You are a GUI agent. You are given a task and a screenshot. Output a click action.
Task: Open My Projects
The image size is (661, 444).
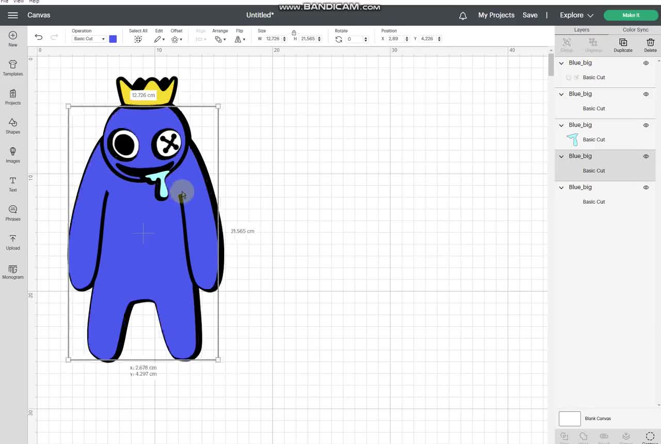[496, 15]
